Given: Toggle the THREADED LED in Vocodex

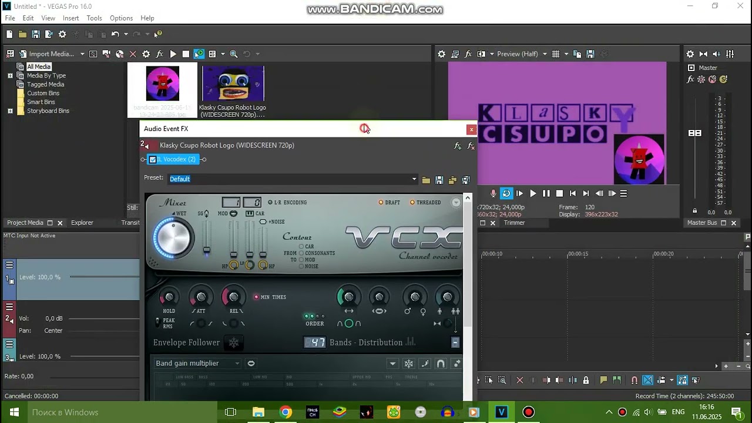Looking at the screenshot, I should (x=412, y=202).
